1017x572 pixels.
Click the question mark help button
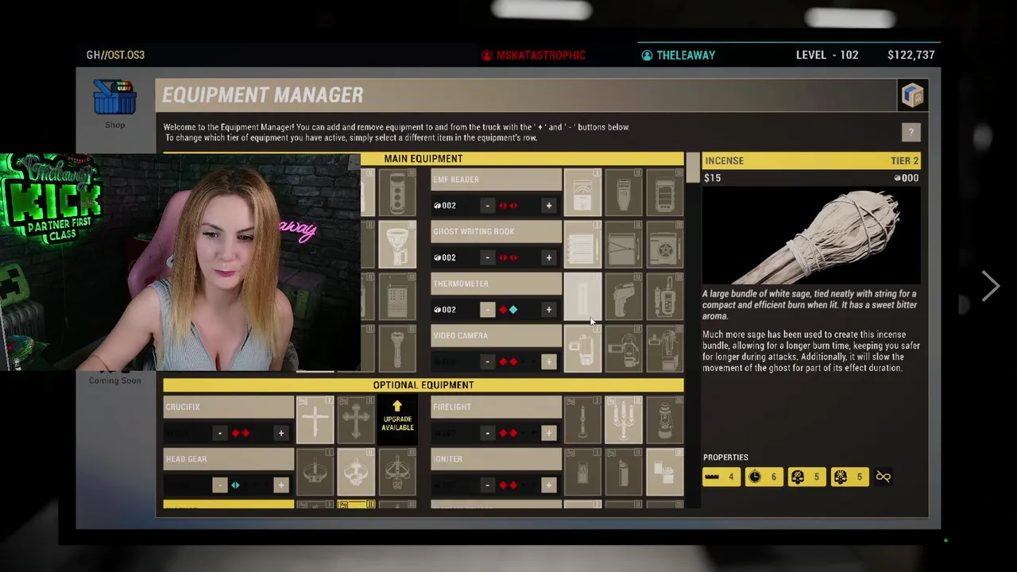click(911, 132)
